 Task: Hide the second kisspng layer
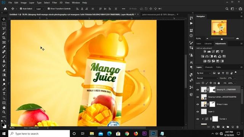point(197,97)
